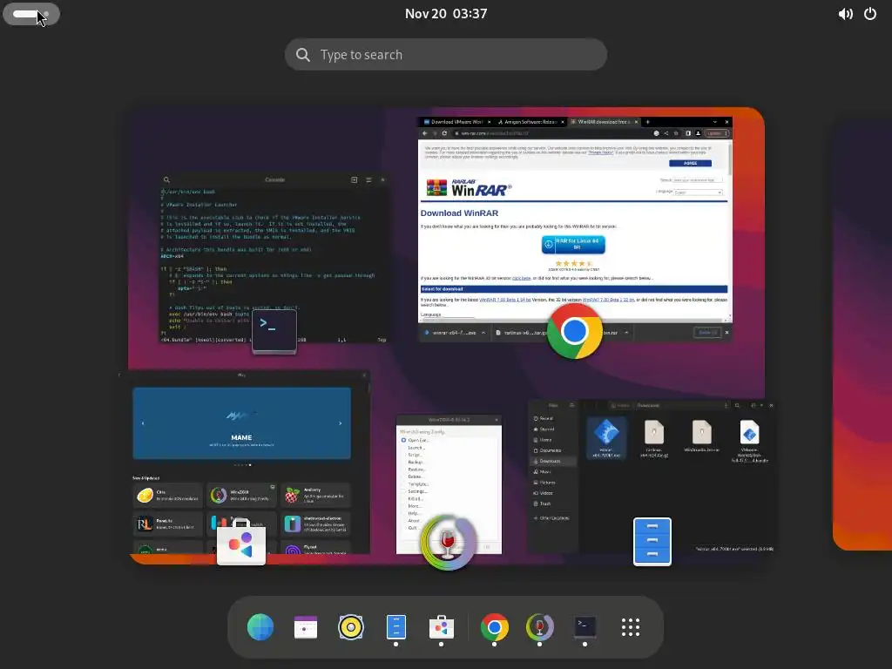Show Applications grid in the dock

pos(631,627)
